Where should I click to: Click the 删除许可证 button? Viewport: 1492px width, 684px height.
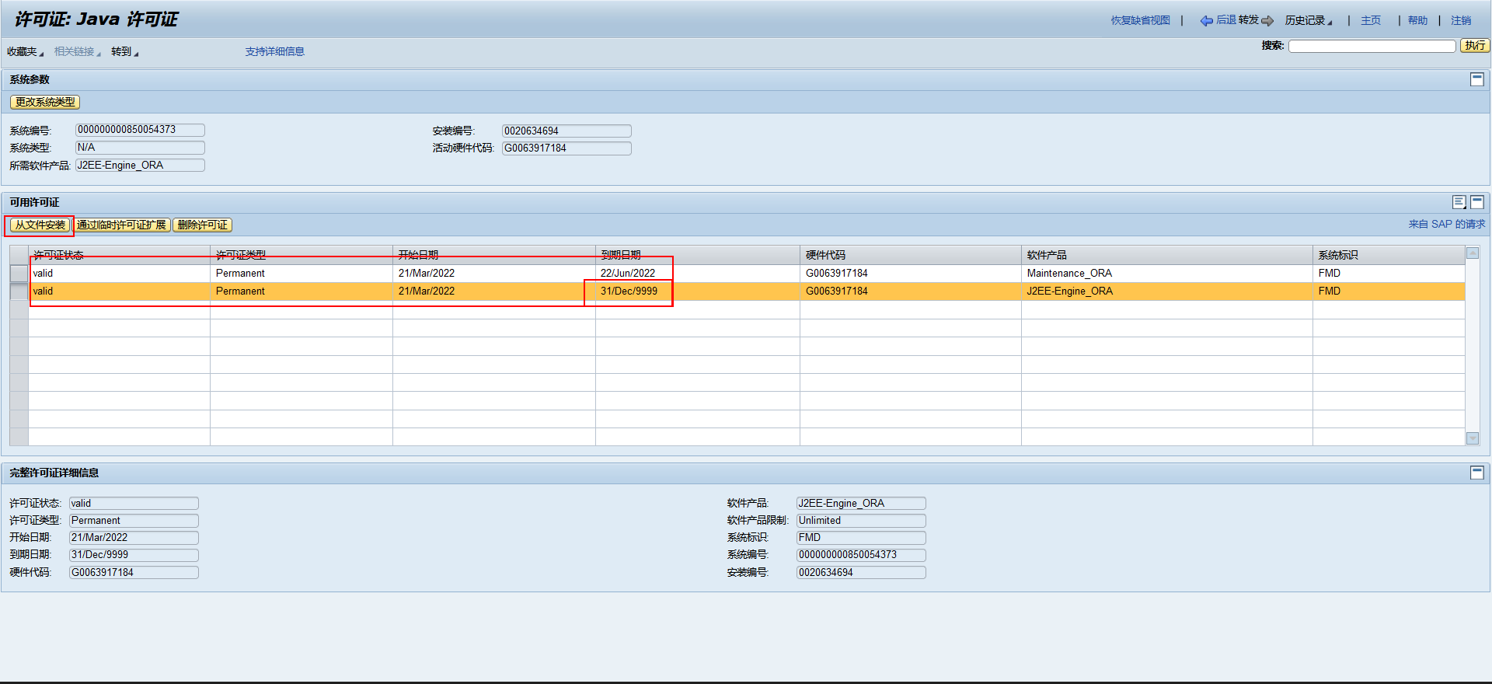coord(202,225)
